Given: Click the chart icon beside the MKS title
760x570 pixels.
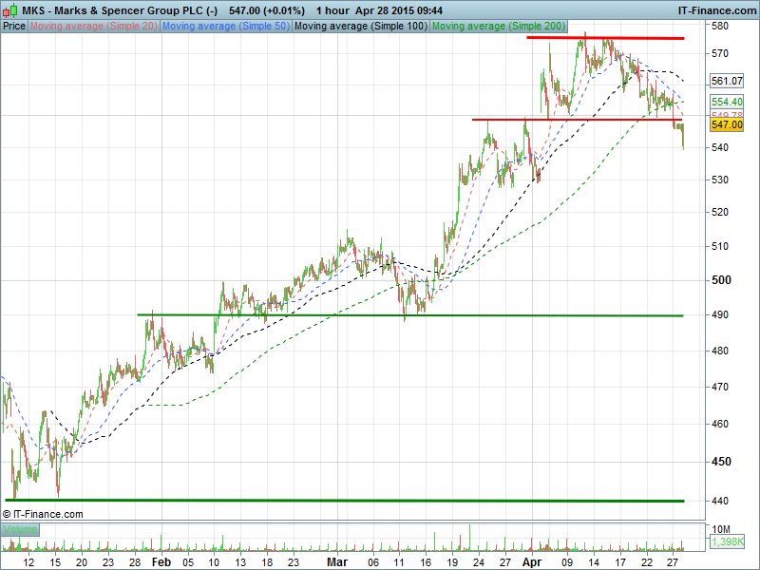Looking at the screenshot, I should coord(9,9).
